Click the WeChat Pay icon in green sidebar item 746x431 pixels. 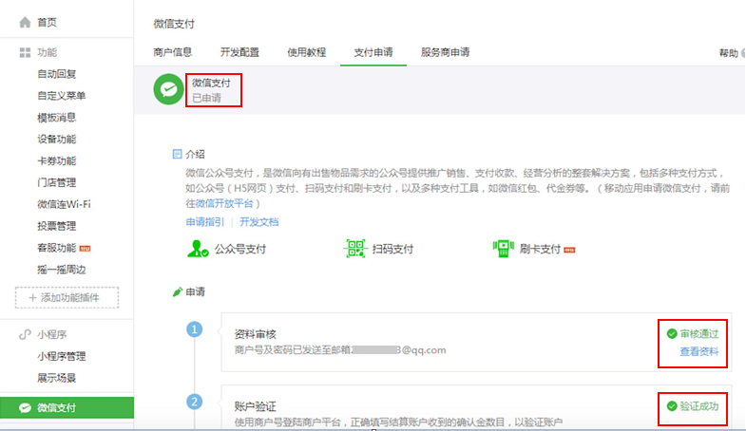tap(25, 407)
